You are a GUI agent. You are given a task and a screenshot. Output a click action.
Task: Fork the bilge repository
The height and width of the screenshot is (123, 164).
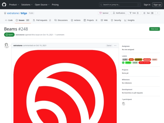click(134, 13)
